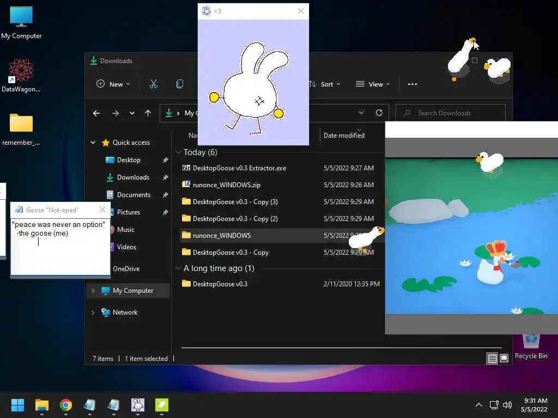Viewport: 558px width, 418px height.
Task: Close the Goose Not-epad window
Action: [102, 210]
